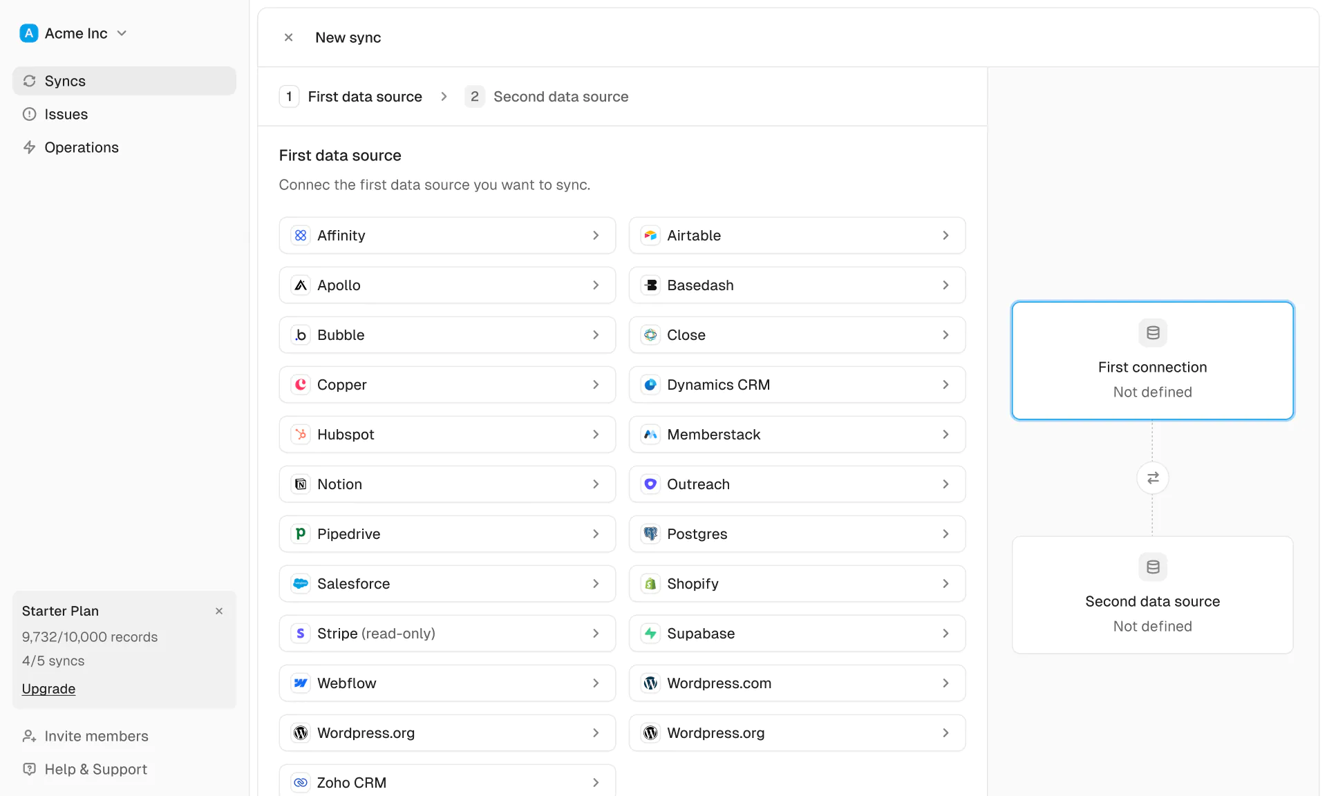Screen dimensions: 1327x796
Task: Select Stripe (read-only) as data source
Action: pos(447,634)
